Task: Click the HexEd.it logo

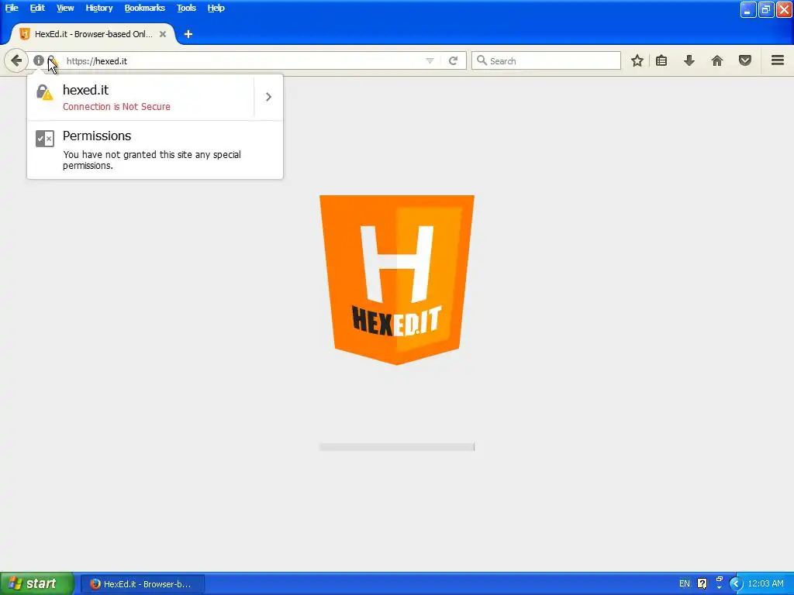Action: 397,279
